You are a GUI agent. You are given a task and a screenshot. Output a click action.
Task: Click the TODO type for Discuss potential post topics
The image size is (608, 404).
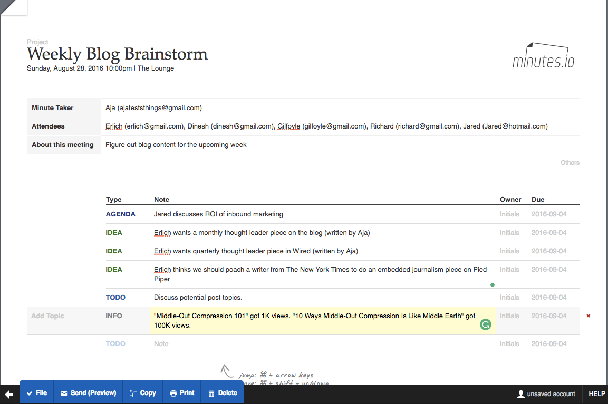tap(115, 298)
